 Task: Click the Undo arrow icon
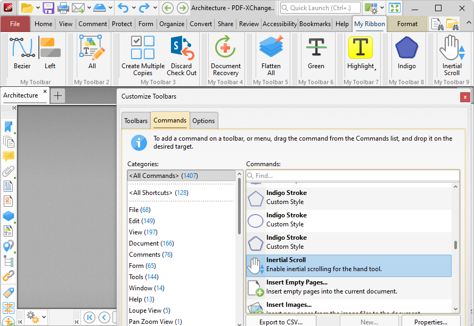coord(123,8)
